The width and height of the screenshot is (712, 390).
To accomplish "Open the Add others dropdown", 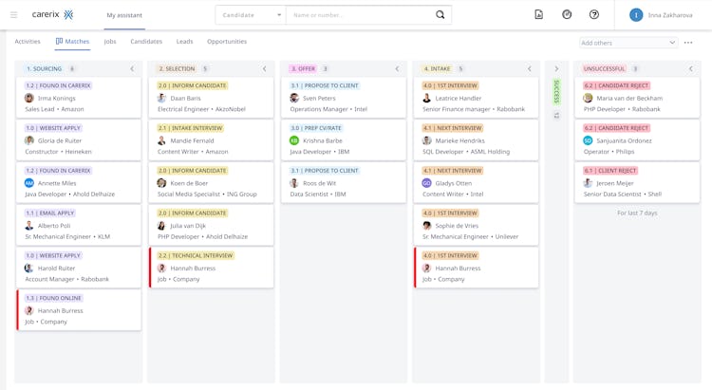I will pos(628,43).
